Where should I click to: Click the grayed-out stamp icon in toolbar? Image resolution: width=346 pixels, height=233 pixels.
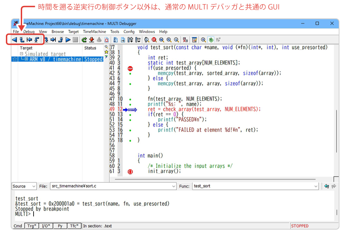[99, 40]
